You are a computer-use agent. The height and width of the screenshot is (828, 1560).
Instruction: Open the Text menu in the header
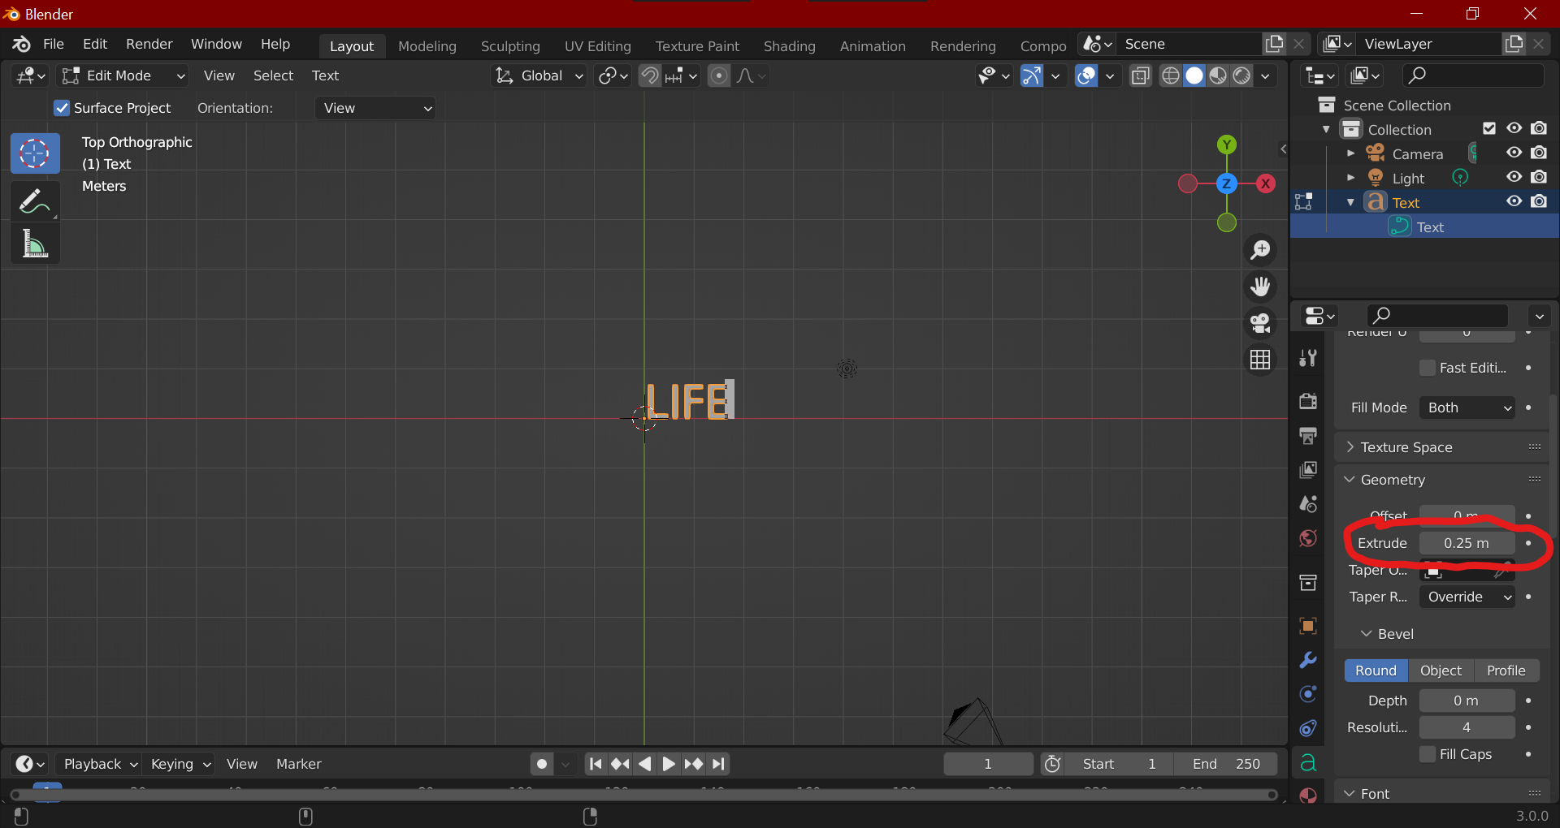[324, 75]
